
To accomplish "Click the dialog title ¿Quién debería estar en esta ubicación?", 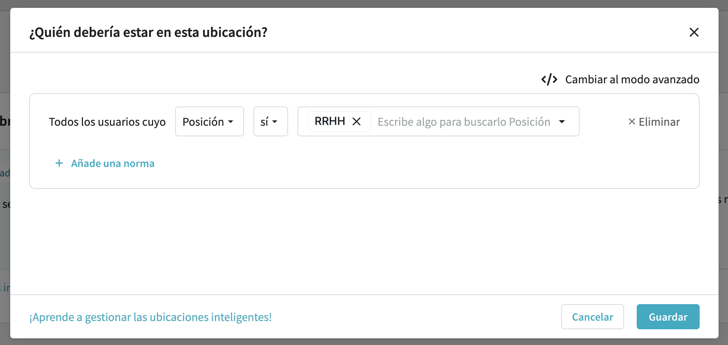I will (x=148, y=32).
